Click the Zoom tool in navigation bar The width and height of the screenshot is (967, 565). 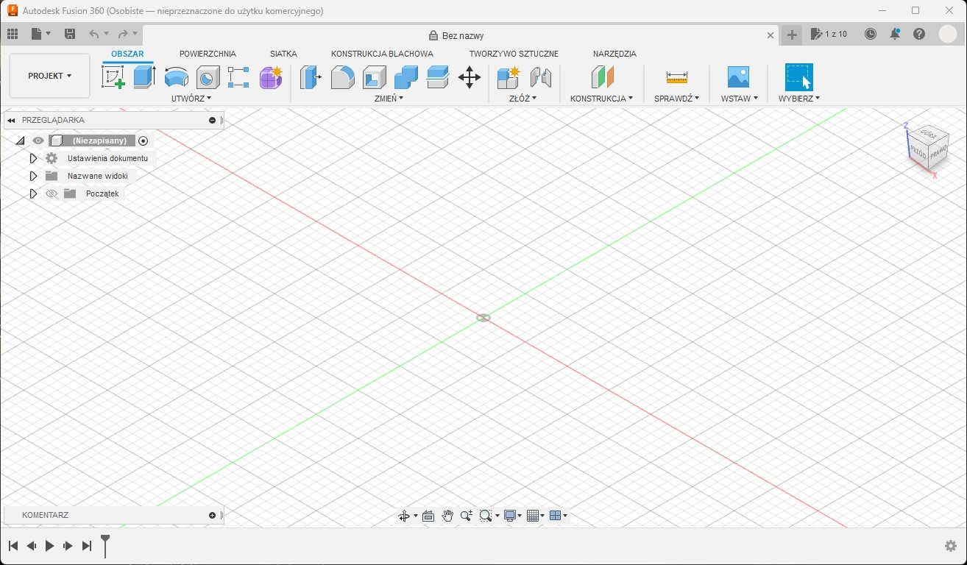pyautogui.click(x=467, y=516)
